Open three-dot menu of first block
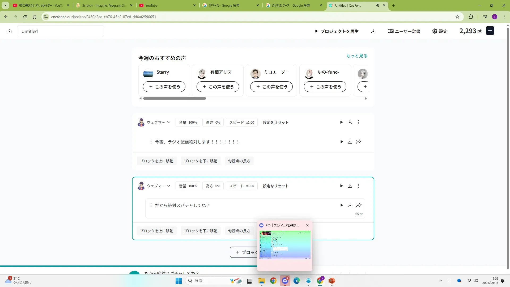Viewport: 510px width, 287px height. pos(358,123)
